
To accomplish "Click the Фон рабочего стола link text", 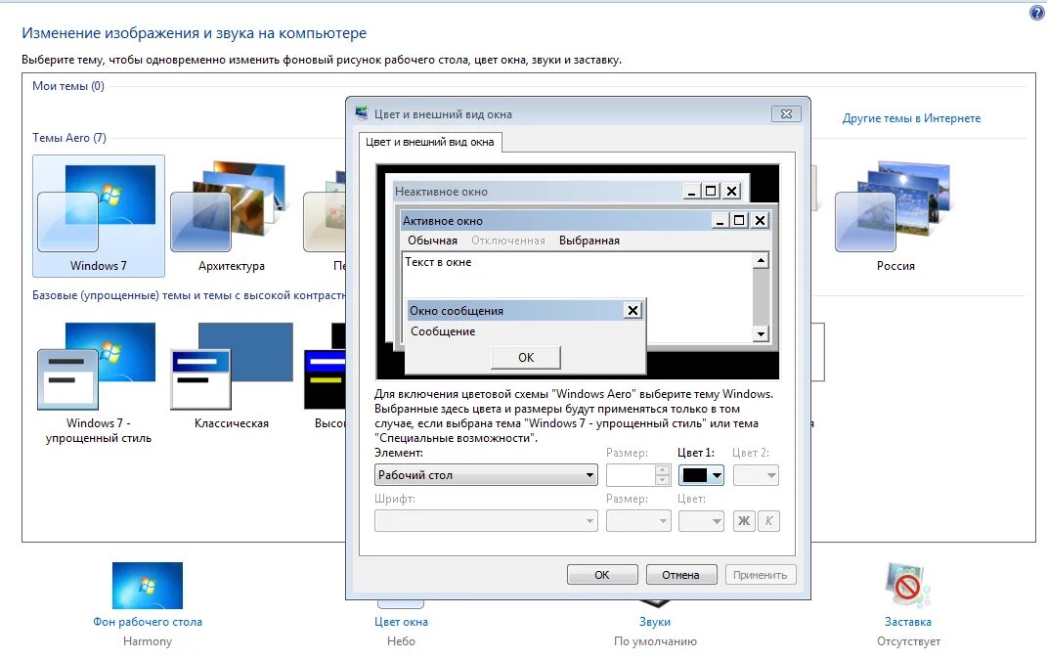I will [147, 622].
